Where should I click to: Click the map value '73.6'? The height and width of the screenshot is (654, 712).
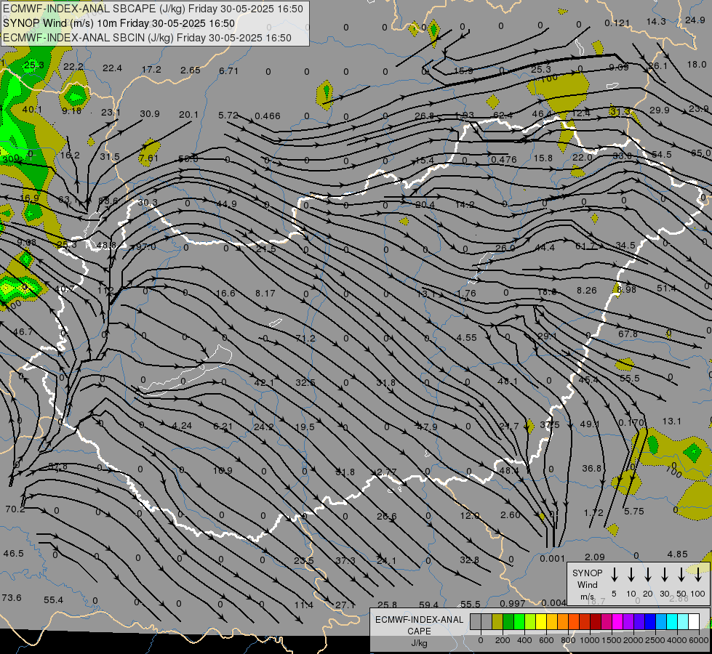[12, 598]
